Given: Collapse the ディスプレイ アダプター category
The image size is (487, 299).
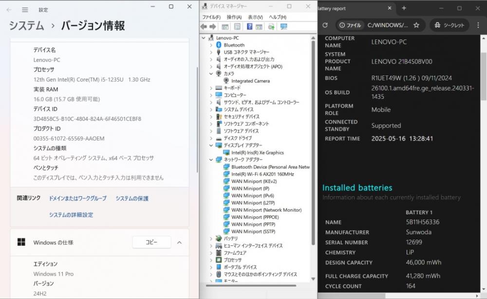Looking at the screenshot, I should pyautogui.click(x=211, y=145).
